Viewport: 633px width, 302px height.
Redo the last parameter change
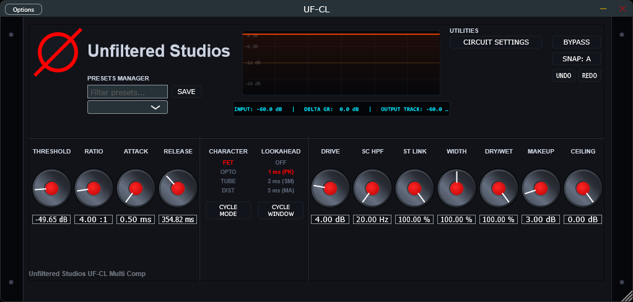click(590, 75)
